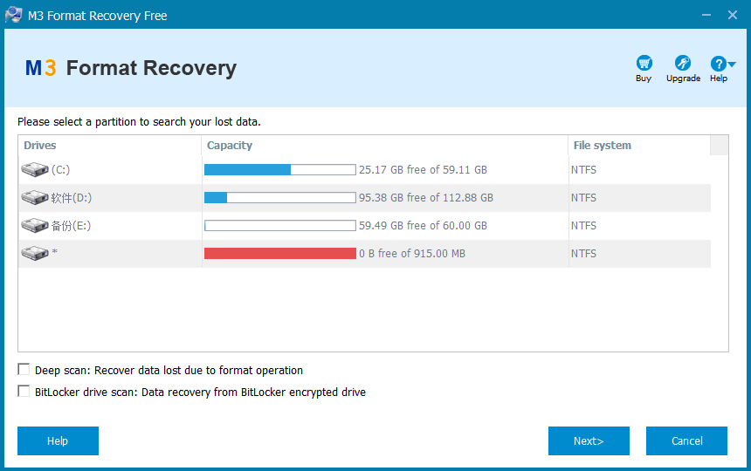Click the red full capacity bar
This screenshot has width=751, height=471.
click(280, 254)
